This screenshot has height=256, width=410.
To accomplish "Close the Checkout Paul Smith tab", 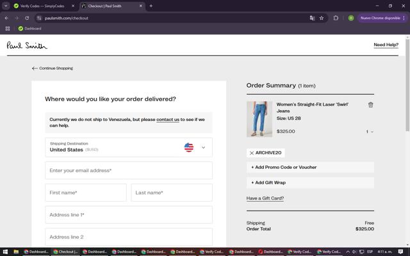I will (141, 6).
